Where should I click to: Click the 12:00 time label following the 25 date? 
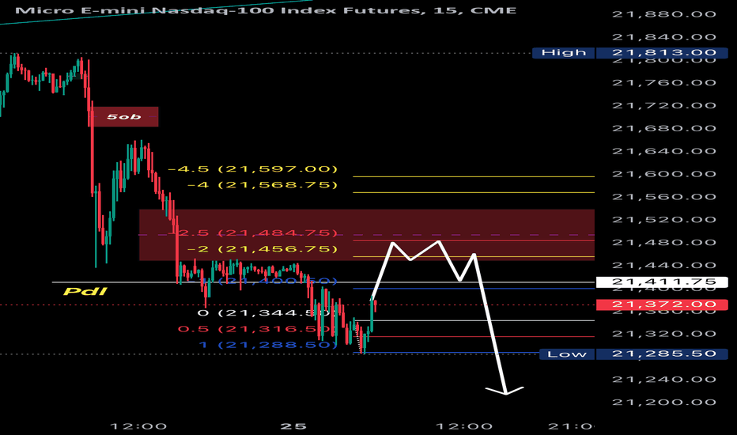coord(464,426)
